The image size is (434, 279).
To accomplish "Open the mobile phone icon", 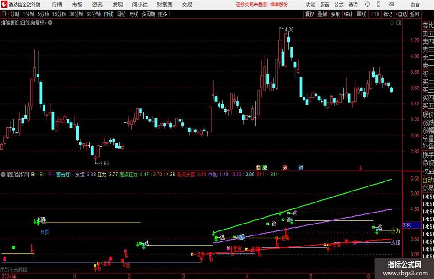I will 378,5.
